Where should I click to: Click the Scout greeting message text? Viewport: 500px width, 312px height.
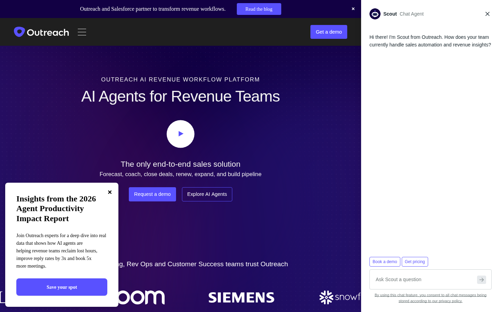point(430,41)
